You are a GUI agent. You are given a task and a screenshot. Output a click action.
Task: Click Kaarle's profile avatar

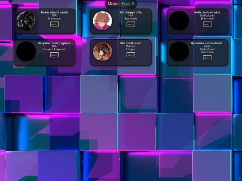click(26, 21)
